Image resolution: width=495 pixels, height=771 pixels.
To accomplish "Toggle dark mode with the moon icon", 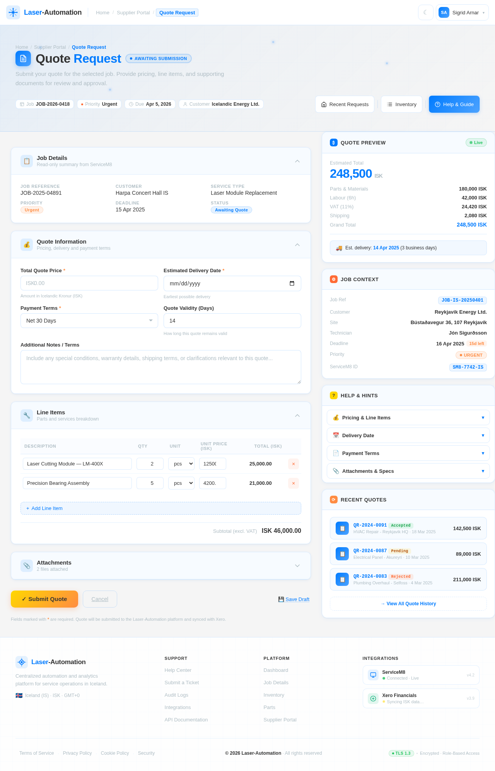I will (425, 12).
